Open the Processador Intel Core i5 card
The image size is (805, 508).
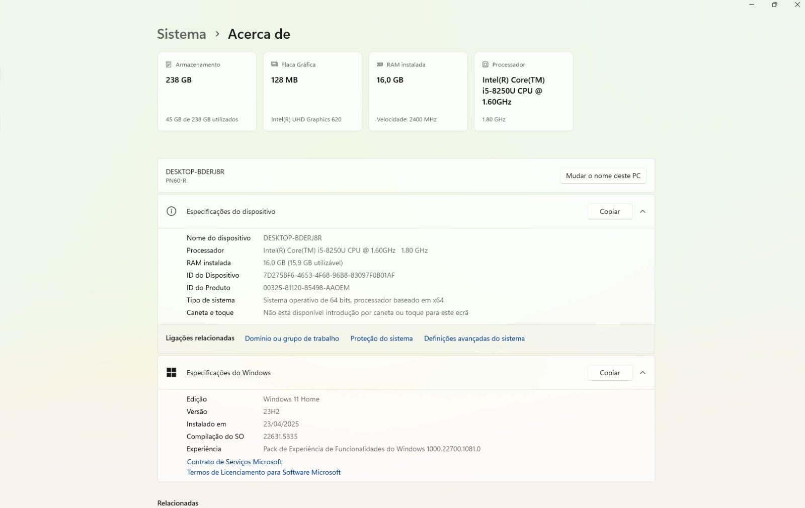(524, 92)
